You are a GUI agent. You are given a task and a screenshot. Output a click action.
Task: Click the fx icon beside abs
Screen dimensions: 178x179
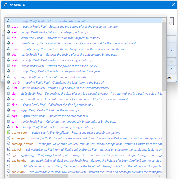point(8,21)
